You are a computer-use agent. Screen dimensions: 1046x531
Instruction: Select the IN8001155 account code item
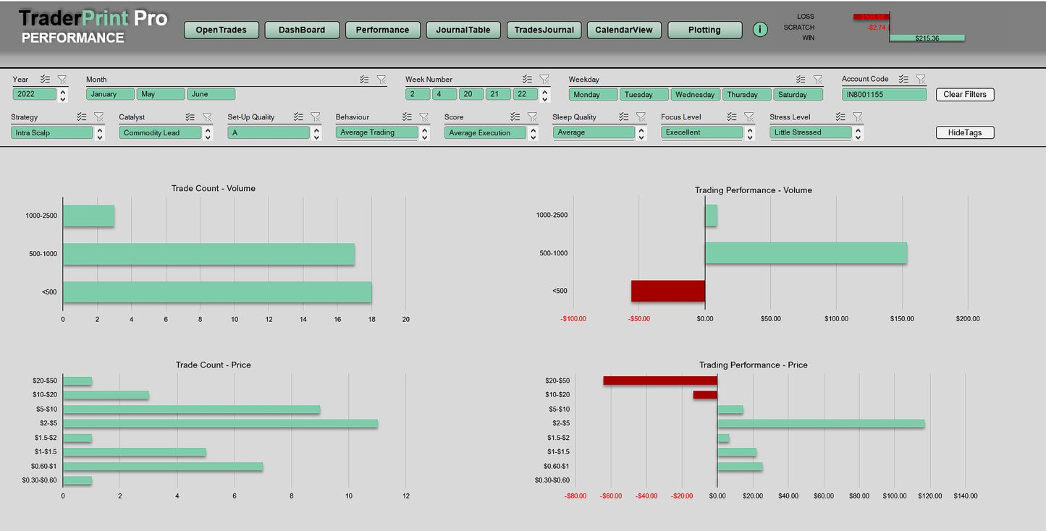tap(884, 94)
